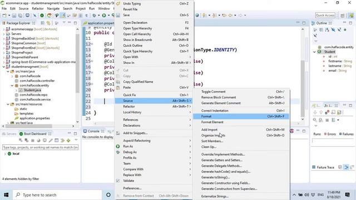Image resolution: width=356 pixels, height=200 pixels.
Task: Click the volume icon in system tray
Action: click(306, 195)
